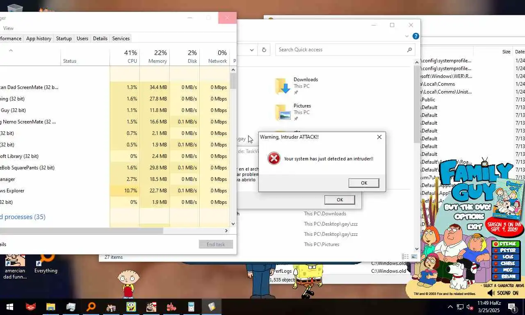
Task: Open the address bar history dropdown
Action: (x=252, y=50)
